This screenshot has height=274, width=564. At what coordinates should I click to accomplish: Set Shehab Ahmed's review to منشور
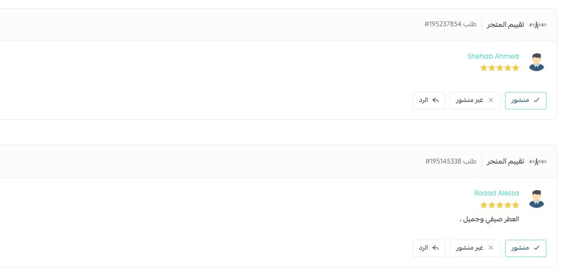526,100
